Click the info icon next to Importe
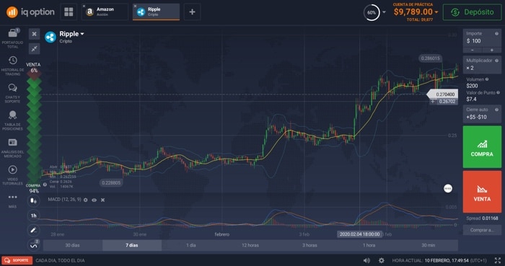The image size is (505, 266). 496,33
